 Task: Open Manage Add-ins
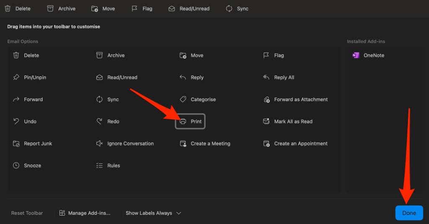click(85, 213)
